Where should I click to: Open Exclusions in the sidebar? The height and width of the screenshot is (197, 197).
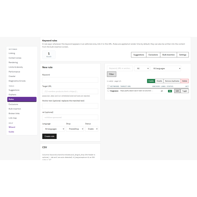tap(13, 104)
